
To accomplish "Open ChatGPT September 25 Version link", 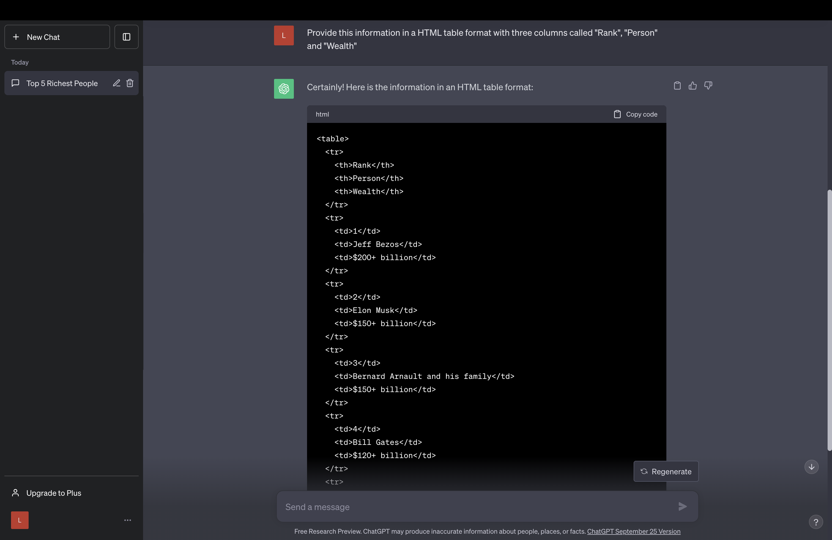I will pos(634,531).
